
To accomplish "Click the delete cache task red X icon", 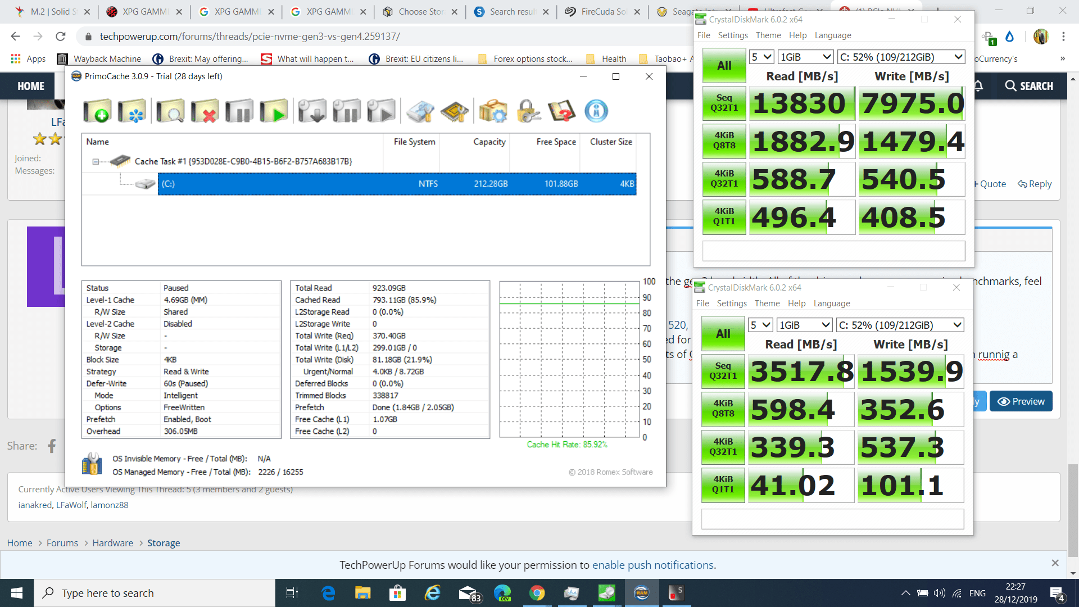I will [205, 111].
